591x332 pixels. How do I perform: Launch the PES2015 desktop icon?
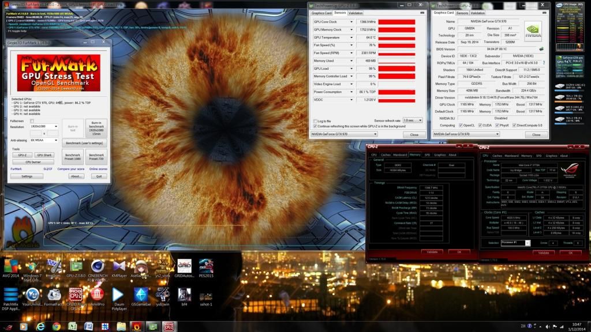(206, 268)
